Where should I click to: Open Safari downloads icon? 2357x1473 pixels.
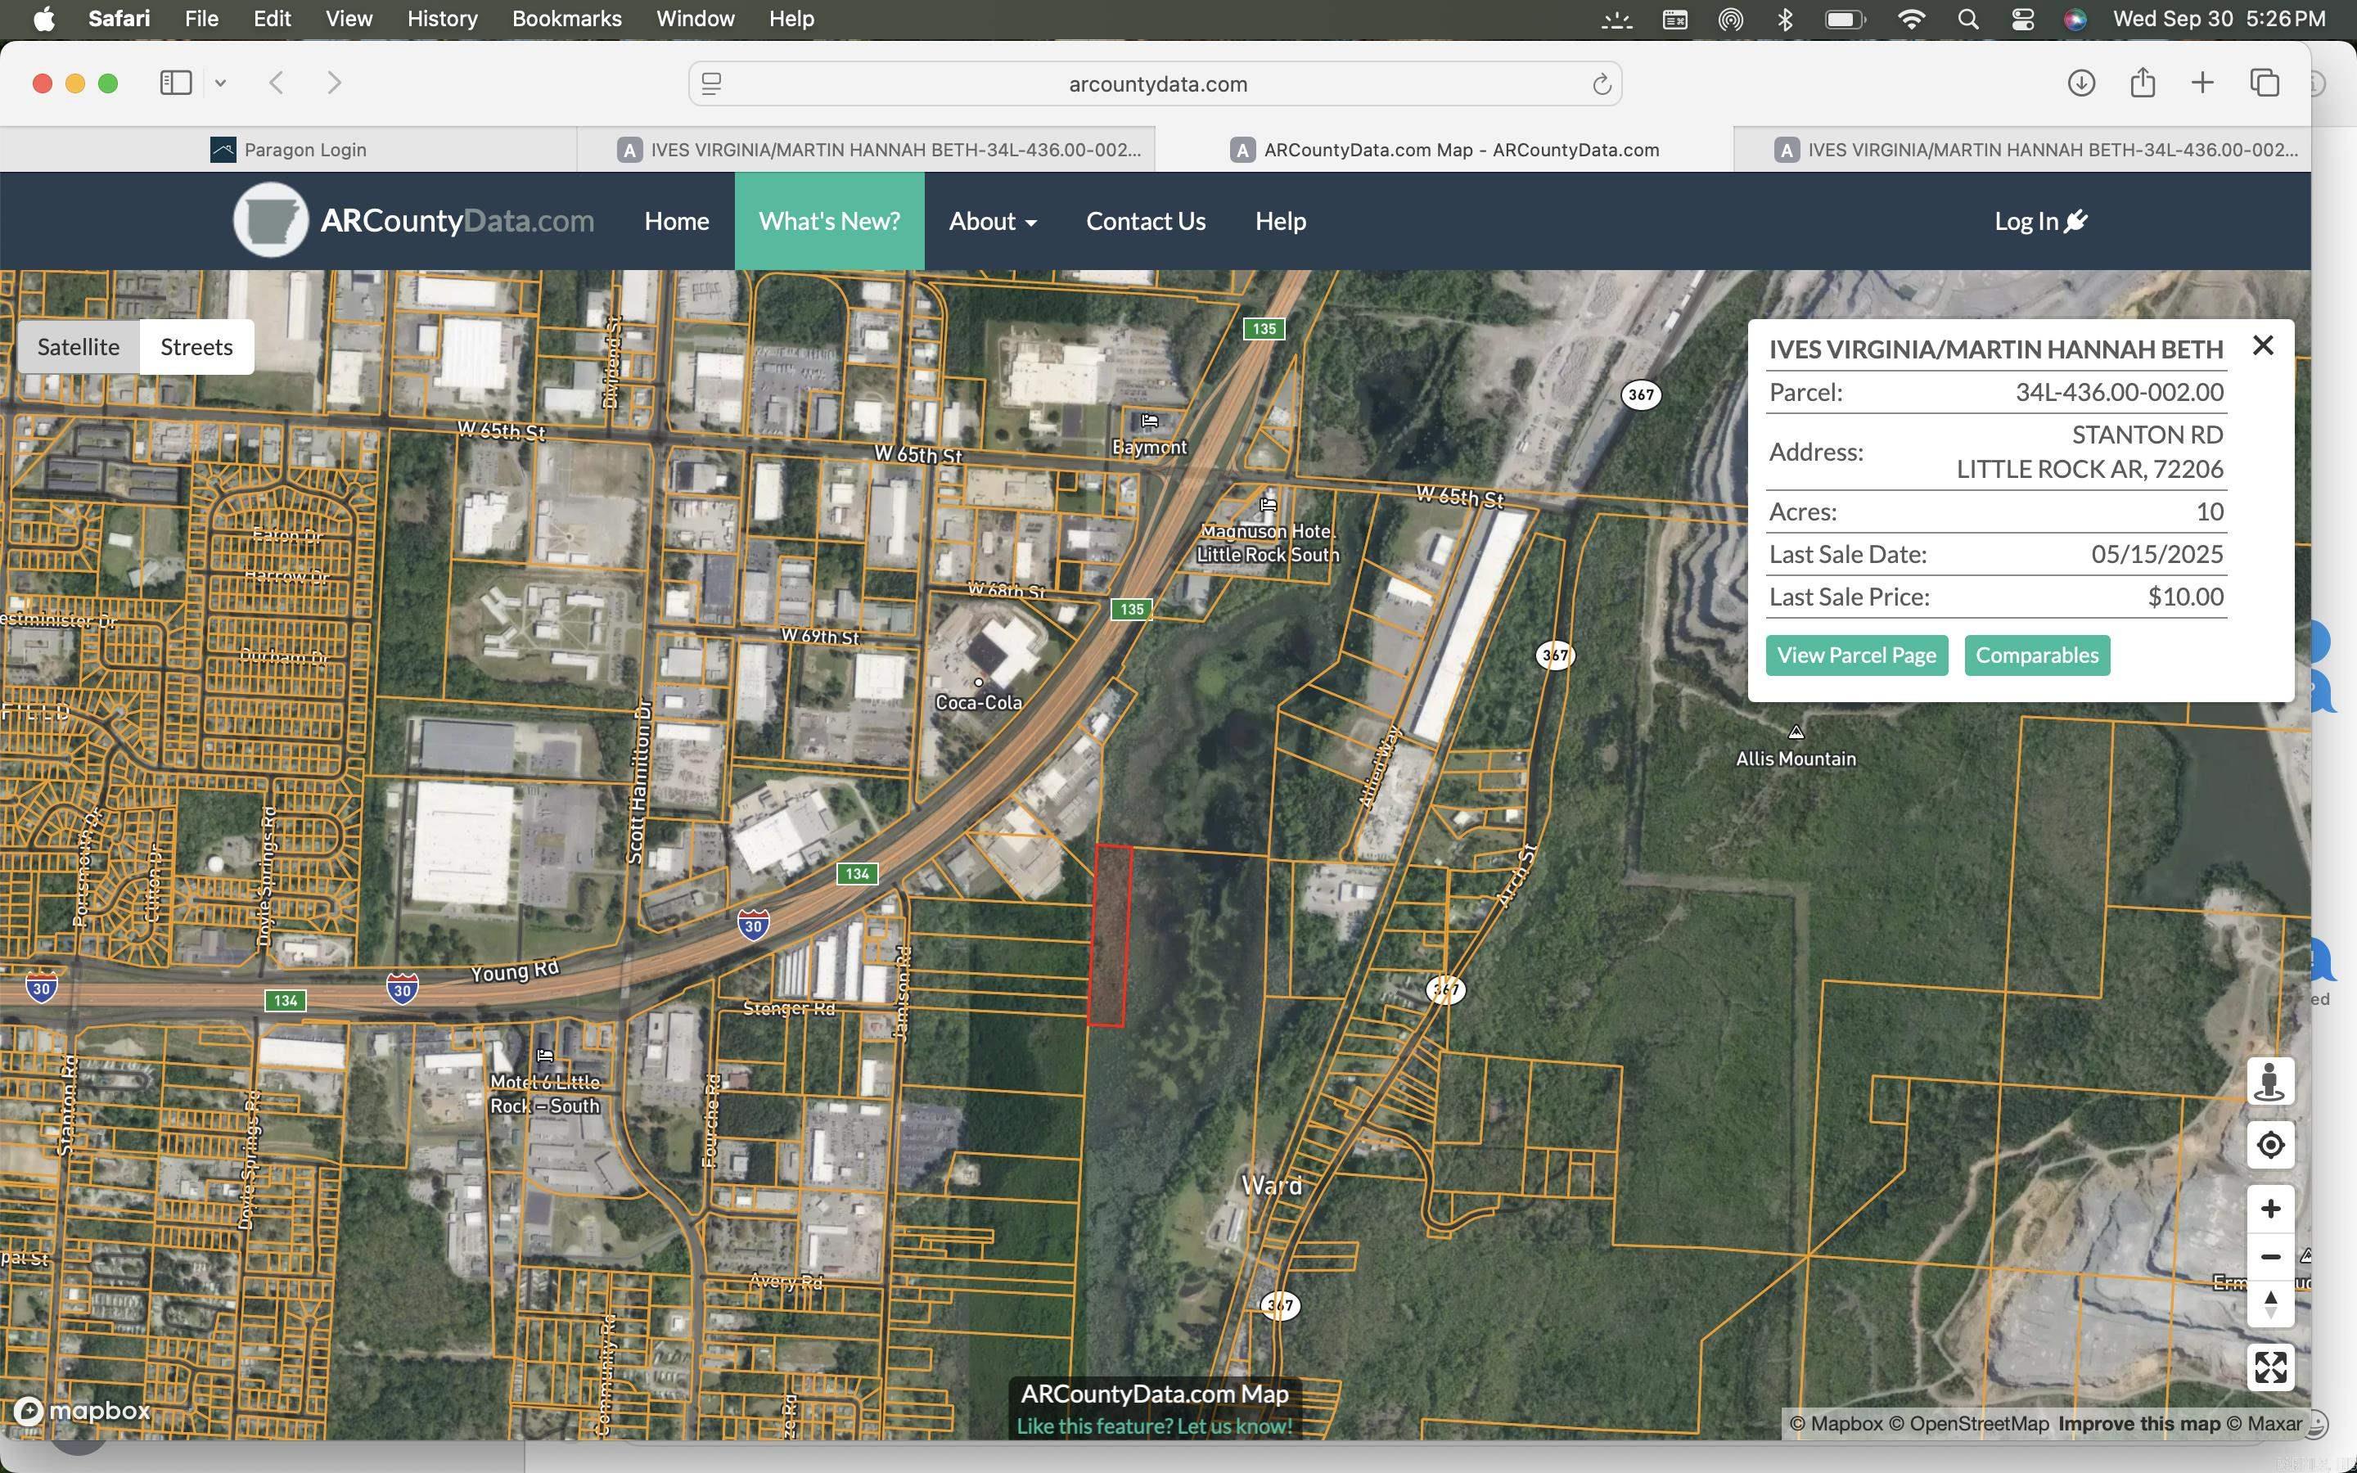[x=2080, y=83]
